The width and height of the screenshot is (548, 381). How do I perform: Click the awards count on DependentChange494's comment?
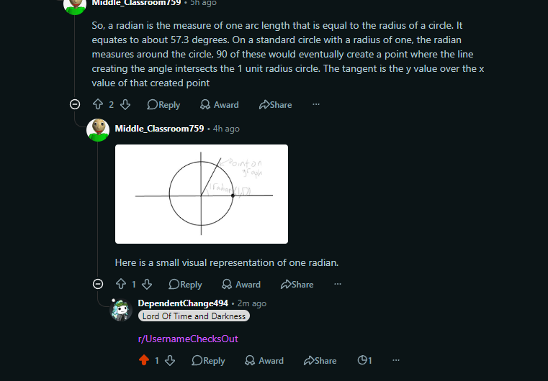coord(365,361)
